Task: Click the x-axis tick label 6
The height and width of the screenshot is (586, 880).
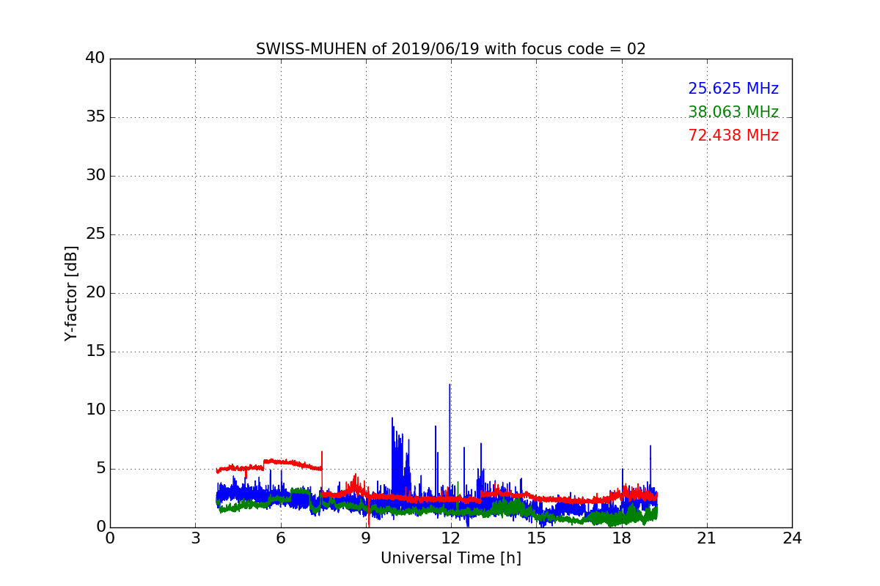Action: (280, 538)
